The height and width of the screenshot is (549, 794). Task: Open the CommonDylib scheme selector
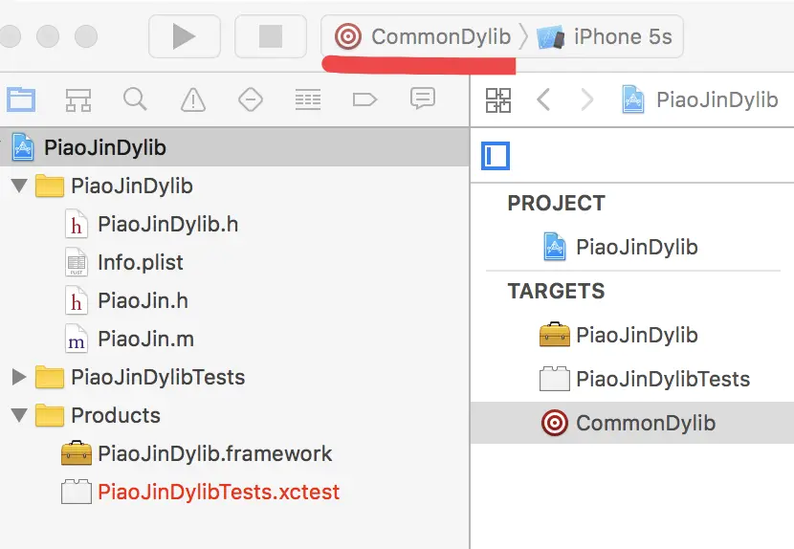tap(422, 36)
